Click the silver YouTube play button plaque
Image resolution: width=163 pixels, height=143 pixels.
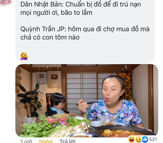[x=41, y=78]
